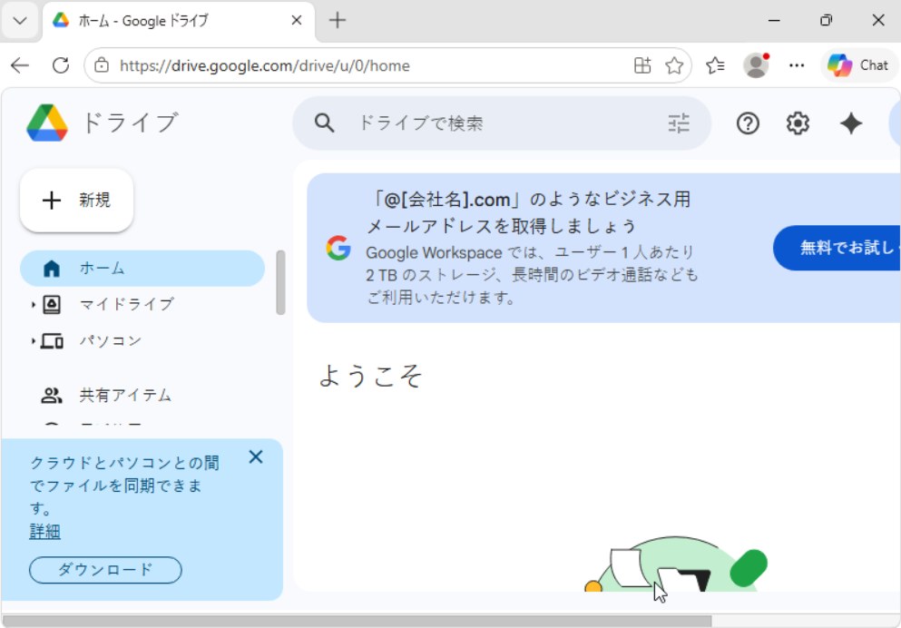This screenshot has height=628, width=901.
Task: Close the Google ドライブ tab
Action: (x=297, y=21)
